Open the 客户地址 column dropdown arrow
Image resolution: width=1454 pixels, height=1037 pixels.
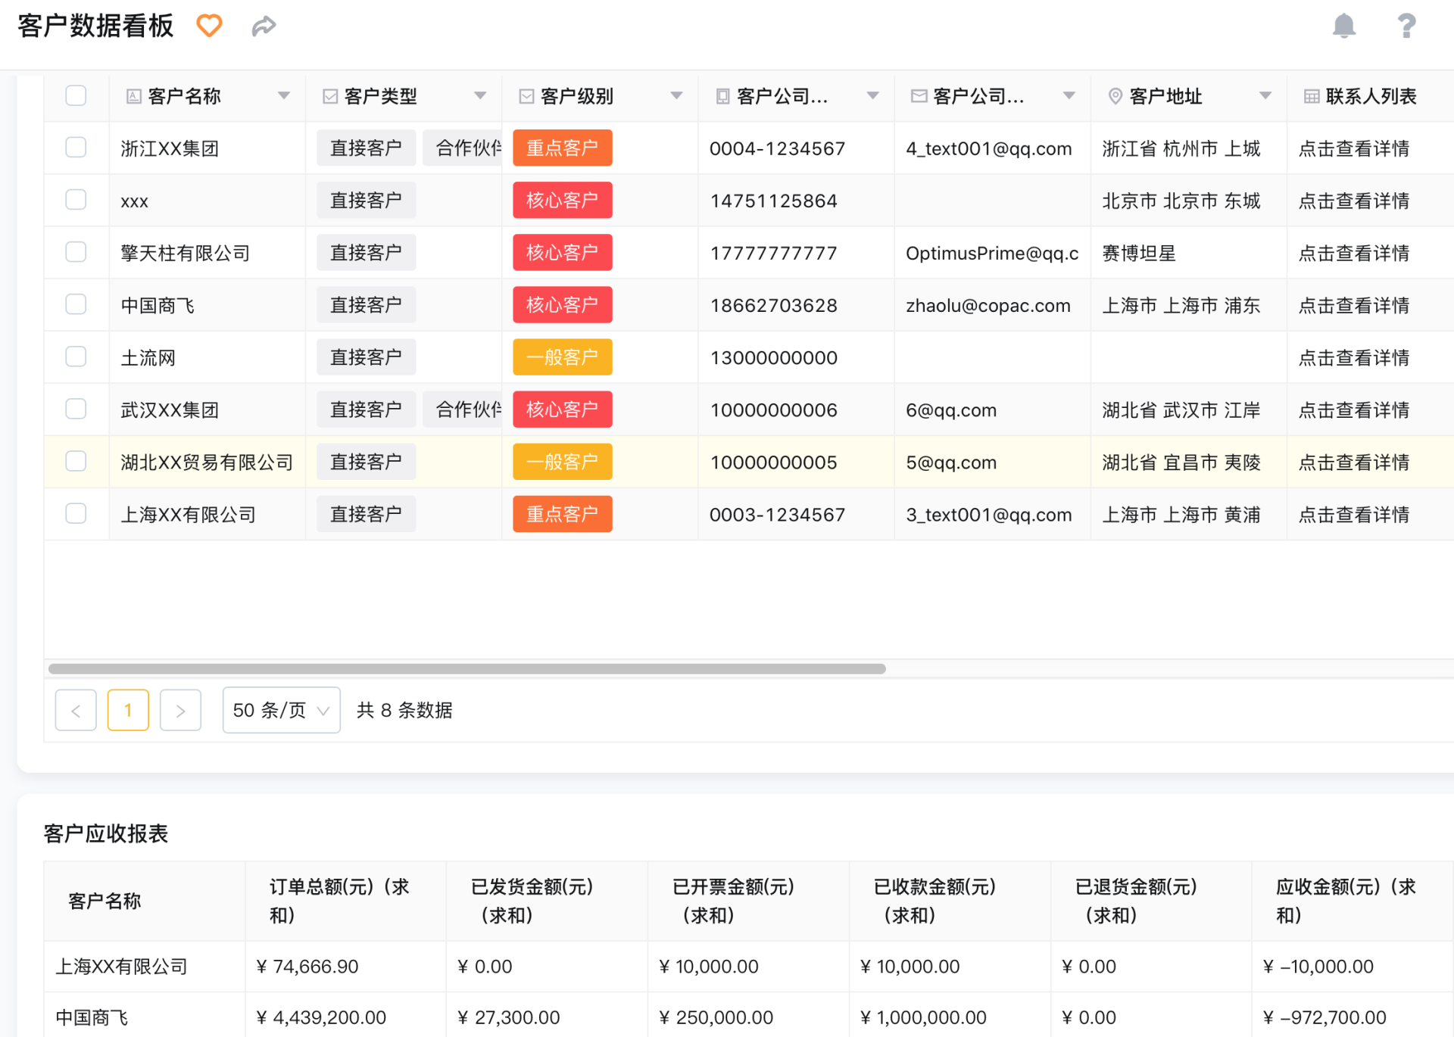(1265, 96)
